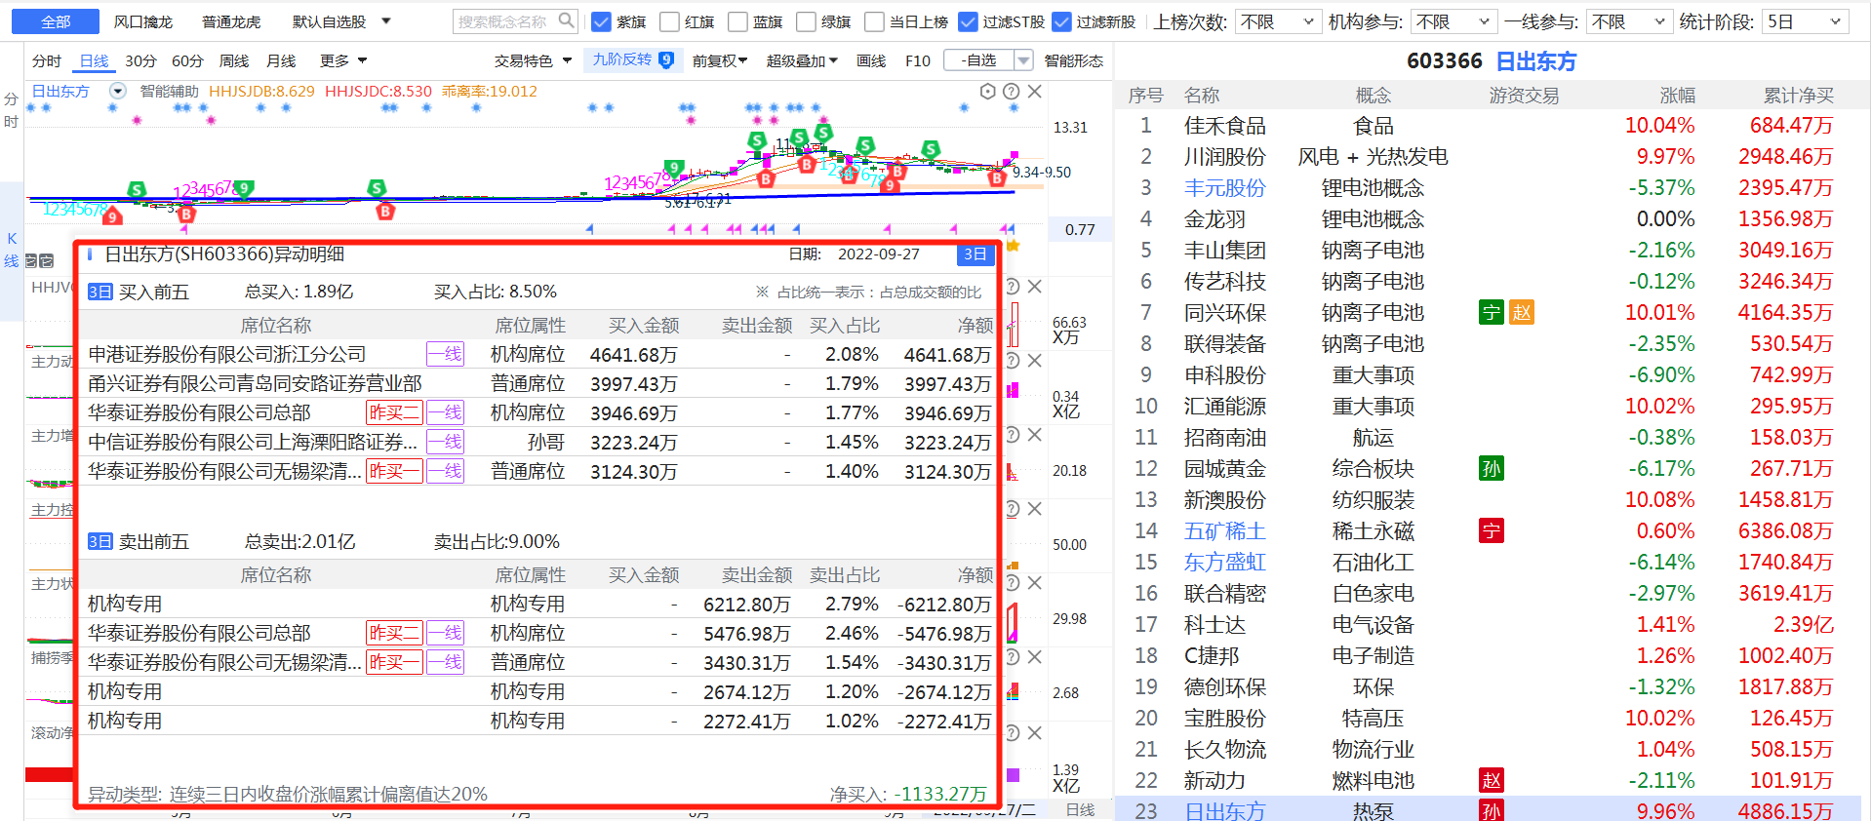
Task: Click the round dropdown icon beside 日出东方
Action: pos(118,91)
